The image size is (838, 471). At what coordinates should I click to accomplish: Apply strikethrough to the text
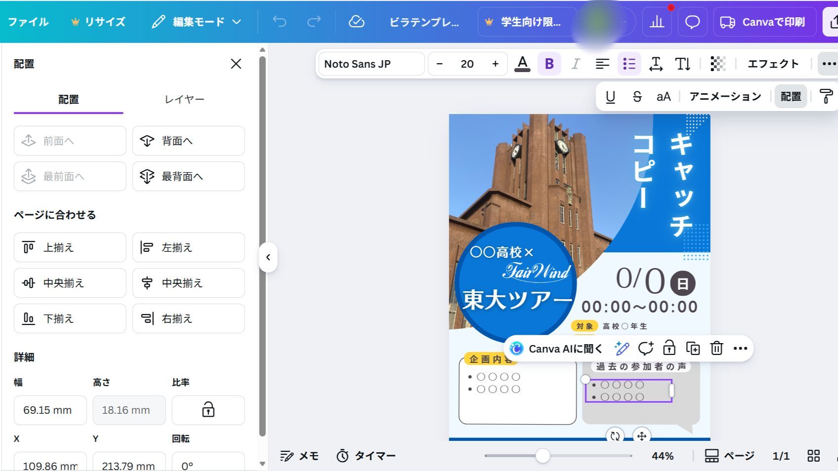637,96
